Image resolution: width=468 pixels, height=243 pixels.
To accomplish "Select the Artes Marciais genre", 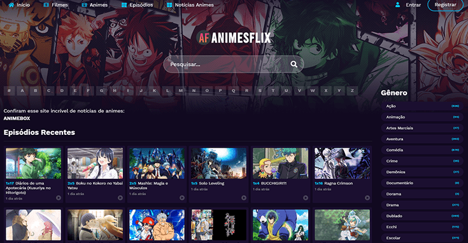I will click(x=422, y=128).
